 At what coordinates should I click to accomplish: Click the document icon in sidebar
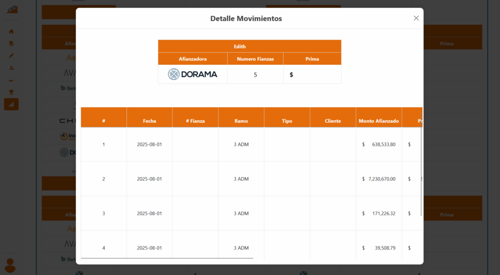pos(11,43)
